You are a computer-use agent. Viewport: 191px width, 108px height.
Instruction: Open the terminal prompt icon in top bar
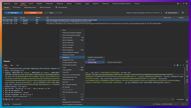tap(181, 4)
